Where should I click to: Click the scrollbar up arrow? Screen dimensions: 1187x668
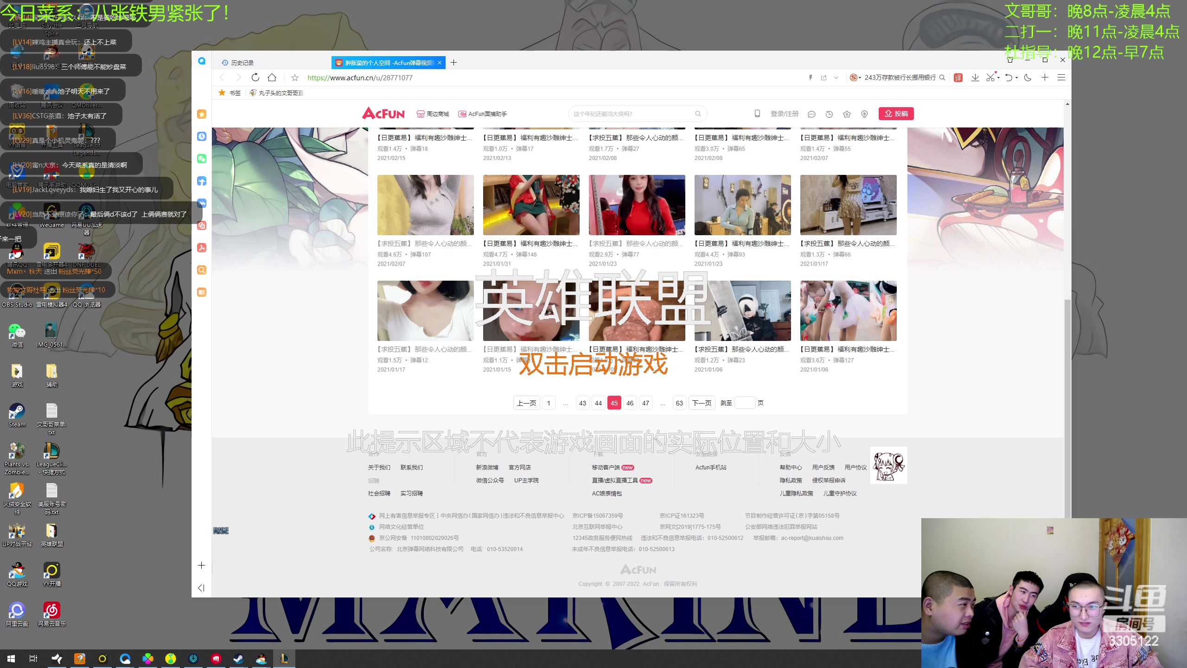click(1067, 104)
